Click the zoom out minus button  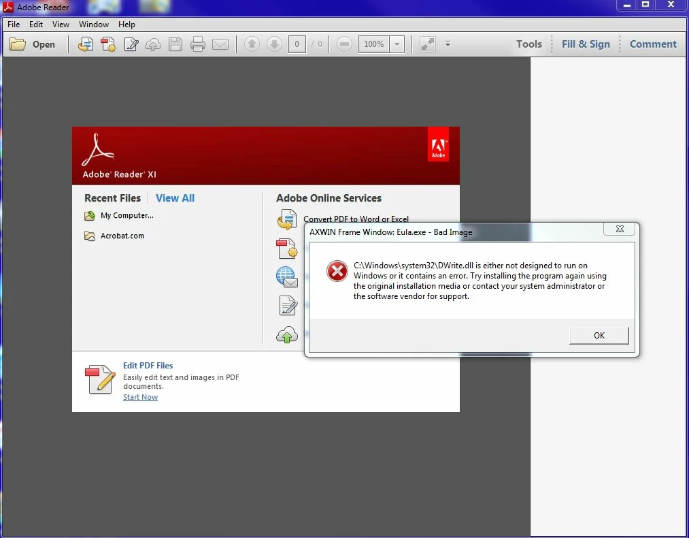point(344,44)
